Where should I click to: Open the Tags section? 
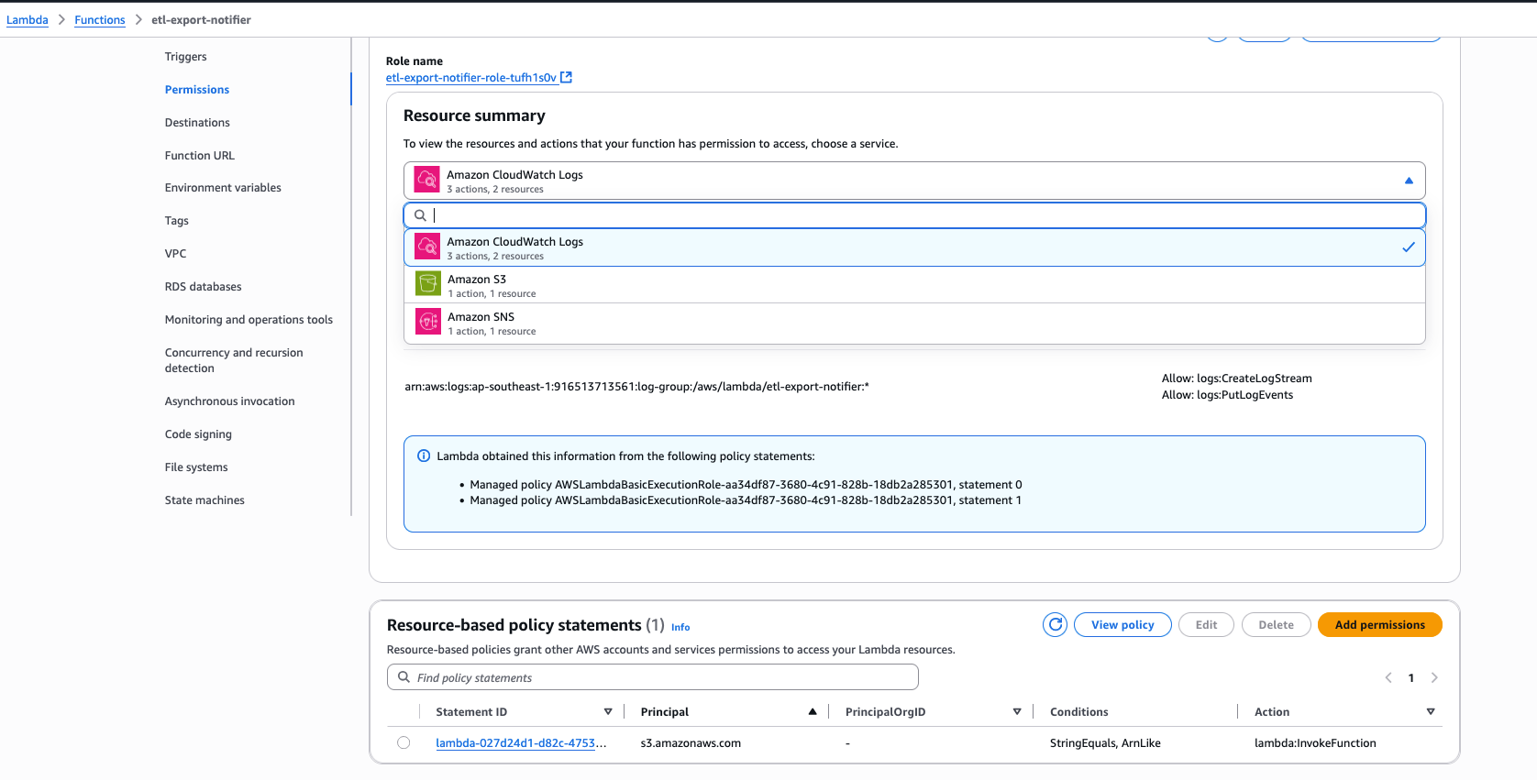tap(177, 221)
